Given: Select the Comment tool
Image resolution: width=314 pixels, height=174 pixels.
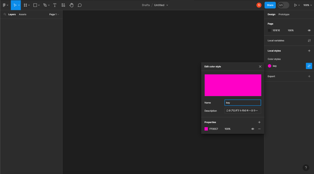Looking at the screenshot, I should (80, 5).
